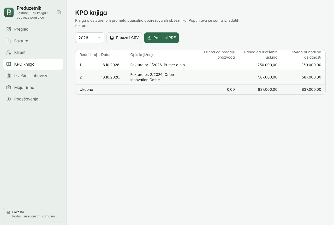Click the Pregled dashboard icon
This screenshot has width=334, height=225.
point(9,29)
